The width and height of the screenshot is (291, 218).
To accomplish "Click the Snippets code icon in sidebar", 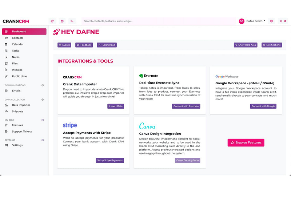I will pyautogui.click(x=6, y=112).
